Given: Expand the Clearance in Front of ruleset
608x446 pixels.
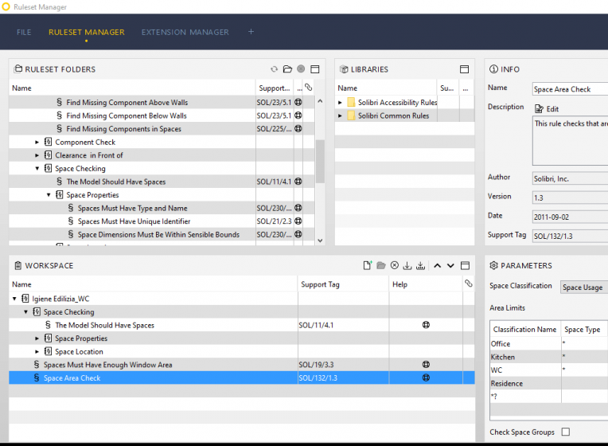Looking at the screenshot, I should tap(37, 155).
